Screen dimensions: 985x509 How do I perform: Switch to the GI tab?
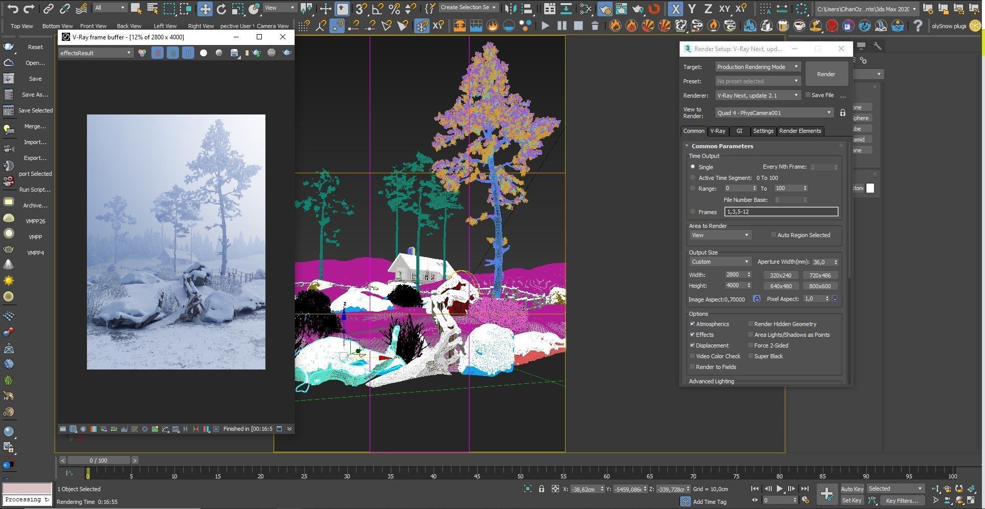tap(739, 131)
